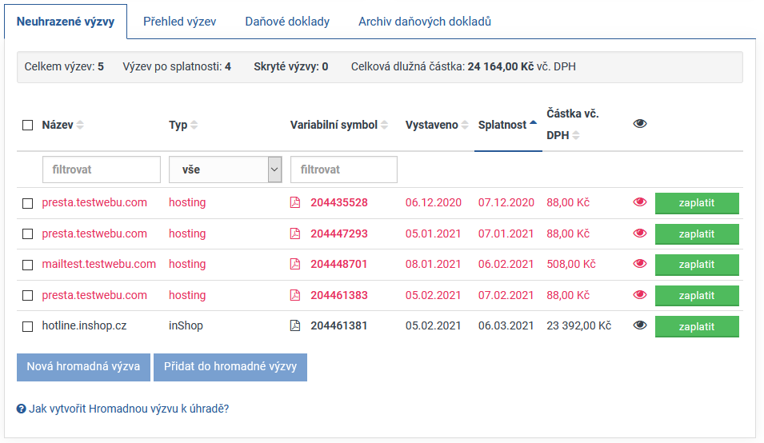764x443 pixels.
Task: Open PDF icon for invoice 204447293
Action: 294,234
